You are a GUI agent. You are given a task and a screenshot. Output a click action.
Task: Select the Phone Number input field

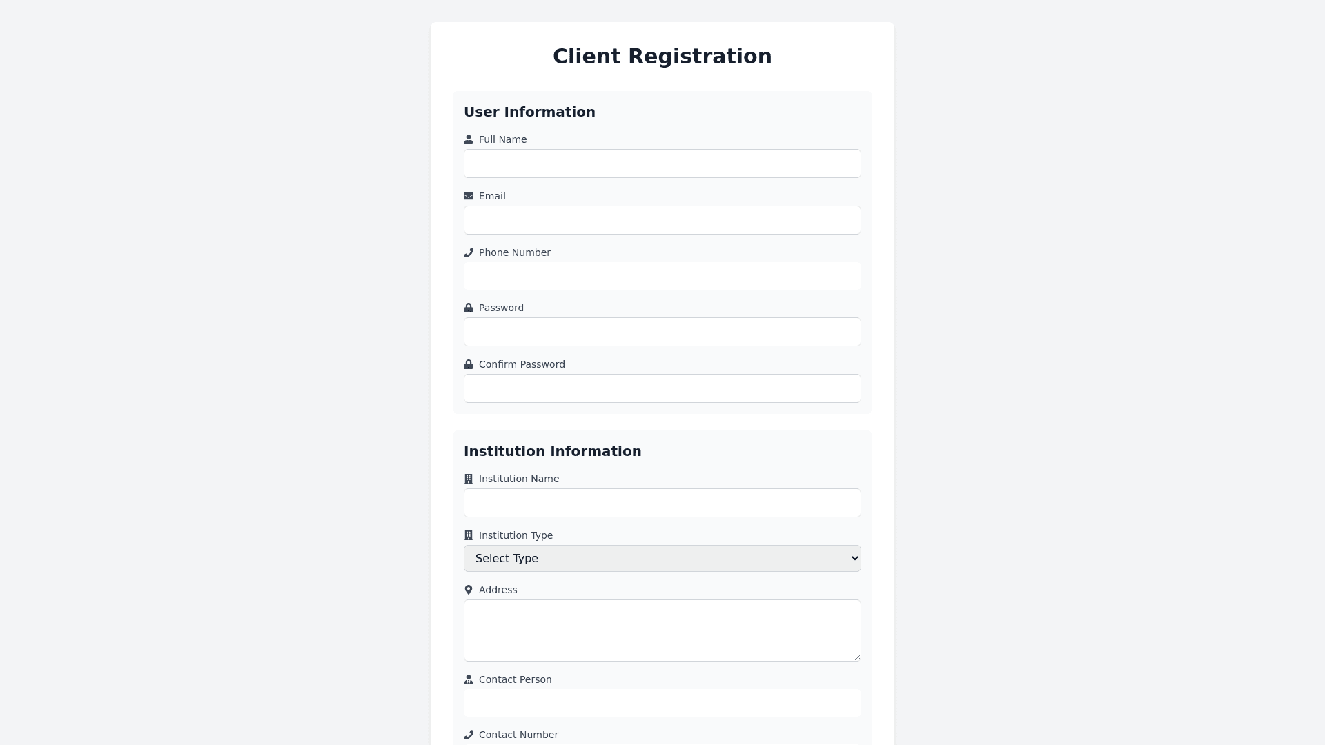pyautogui.click(x=662, y=276)
